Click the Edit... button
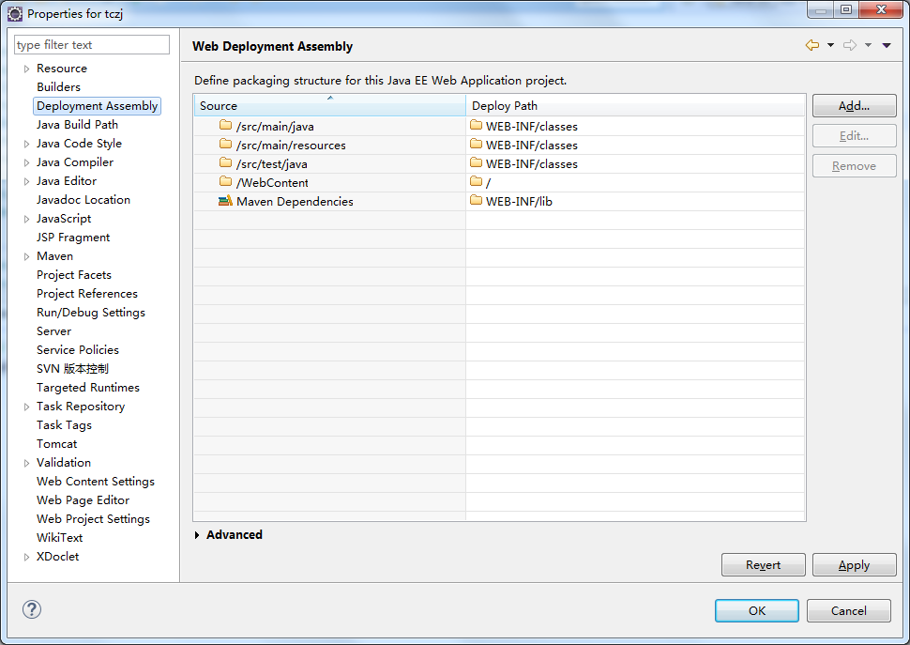Screen dimensions: 910x645 [855, 136]
